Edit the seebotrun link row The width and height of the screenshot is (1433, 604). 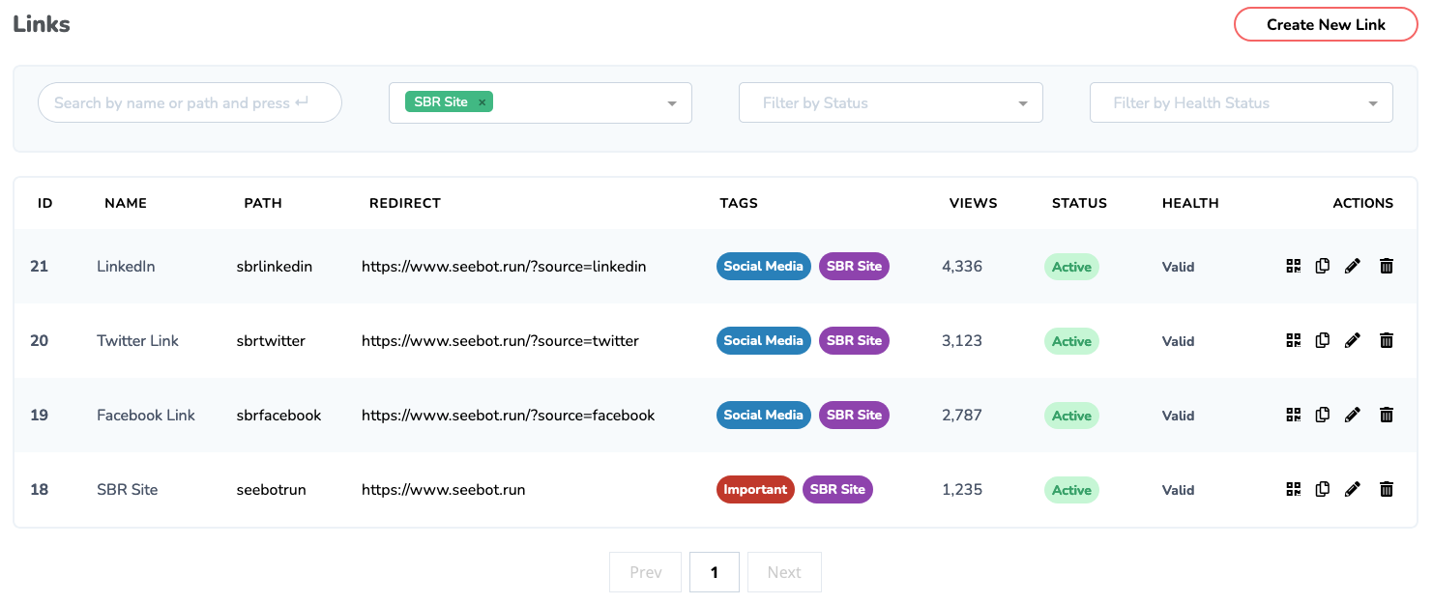click(1353, 489)
